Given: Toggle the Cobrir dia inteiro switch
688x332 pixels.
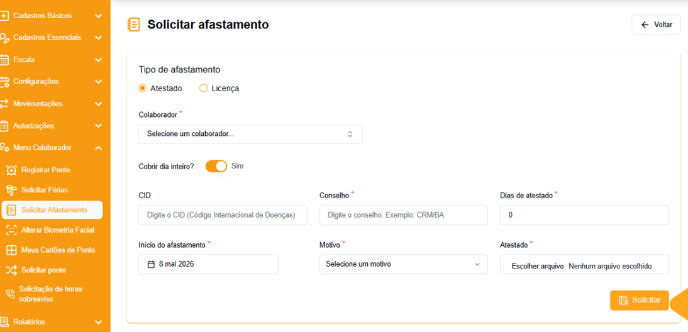Looking at the screenshot, I should click(216, 166).
